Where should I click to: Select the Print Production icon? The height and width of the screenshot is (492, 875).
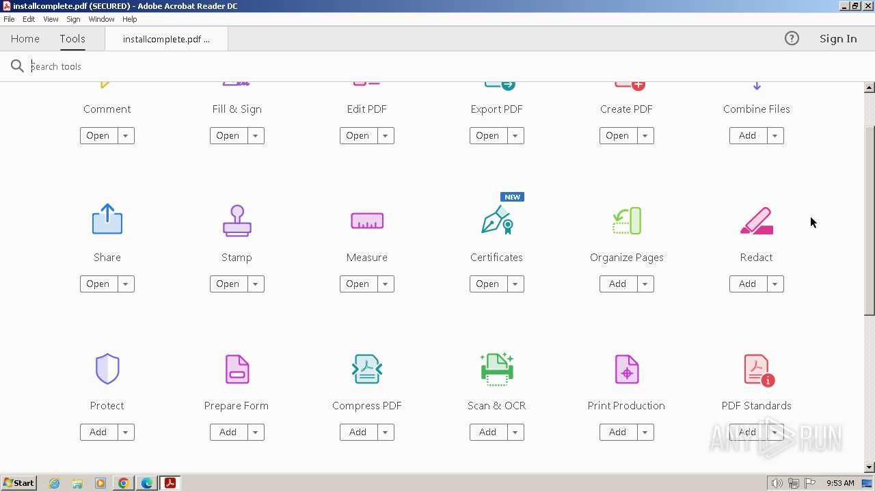(627, 369)
